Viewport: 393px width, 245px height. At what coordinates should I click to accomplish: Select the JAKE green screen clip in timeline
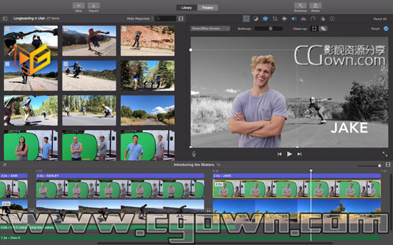click(x=297, y=189)
